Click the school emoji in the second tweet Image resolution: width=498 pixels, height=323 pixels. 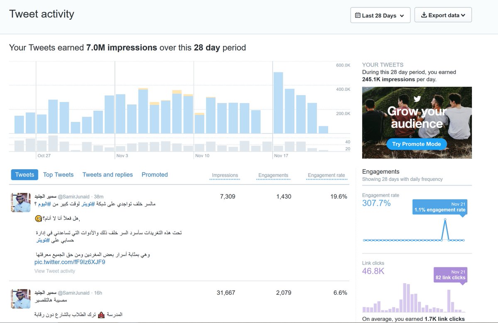101,315
